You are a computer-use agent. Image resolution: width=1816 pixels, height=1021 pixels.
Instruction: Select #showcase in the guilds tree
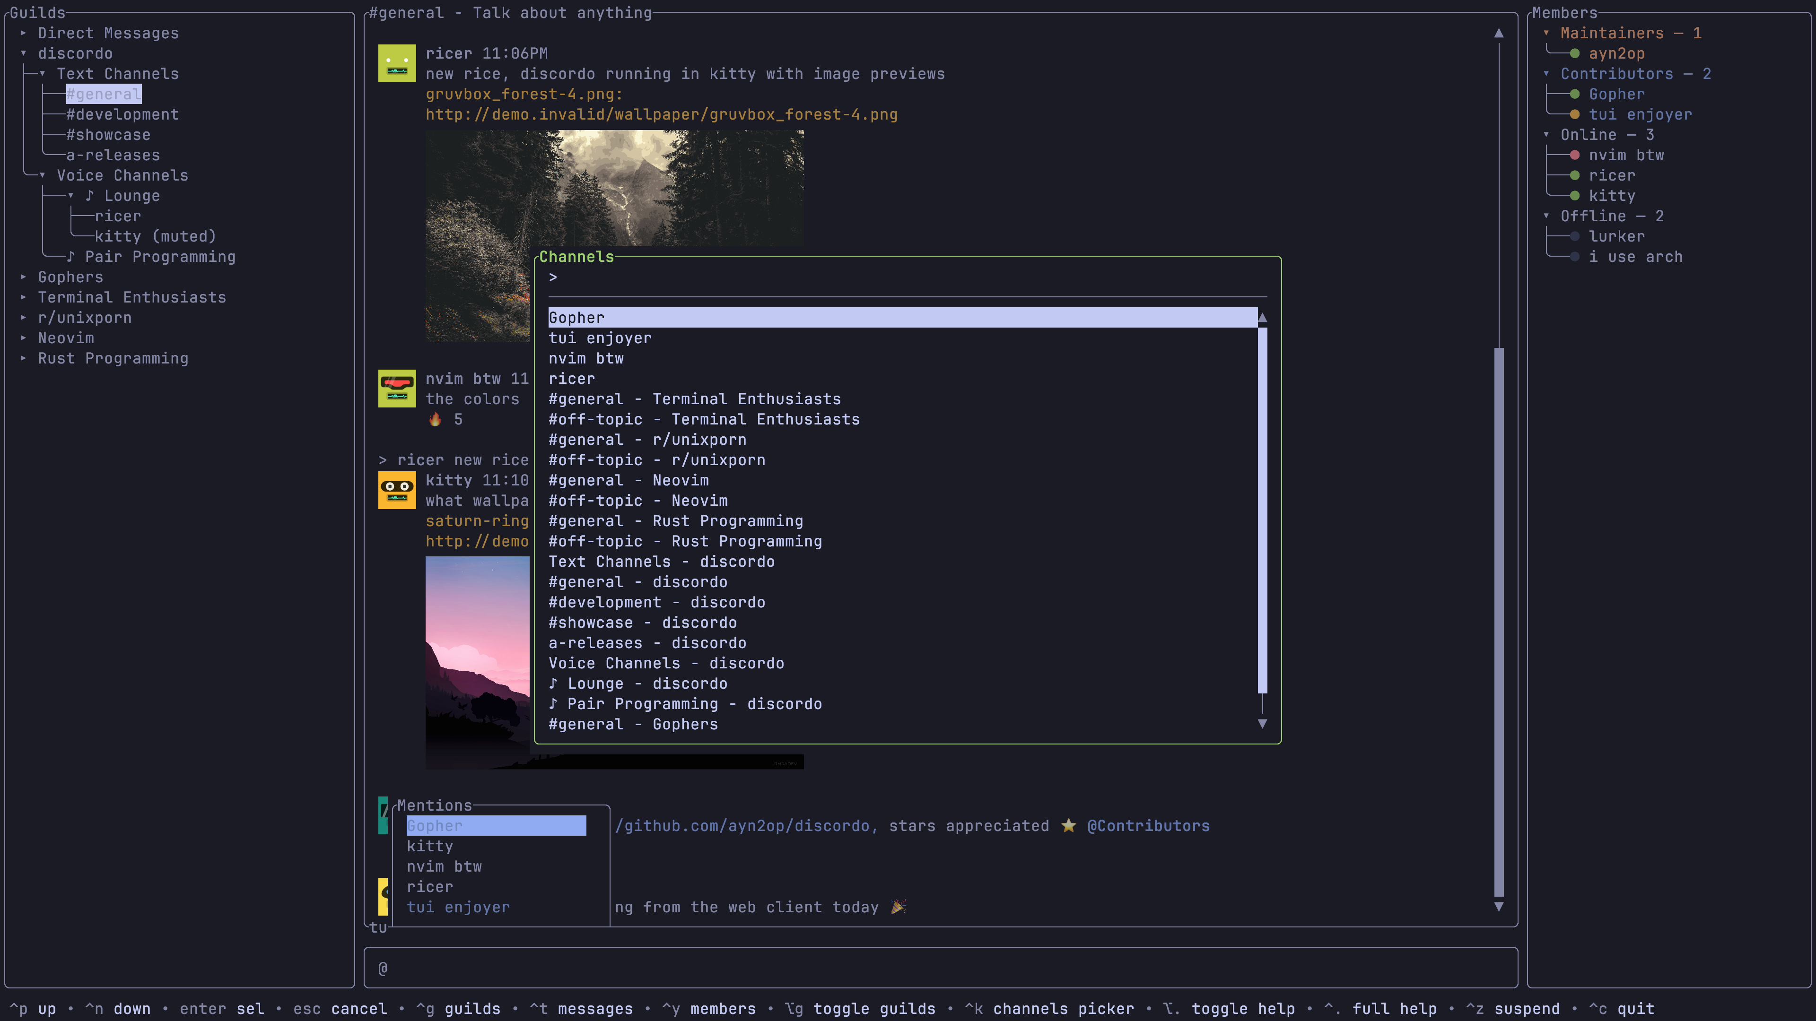[x=109, y=135]
